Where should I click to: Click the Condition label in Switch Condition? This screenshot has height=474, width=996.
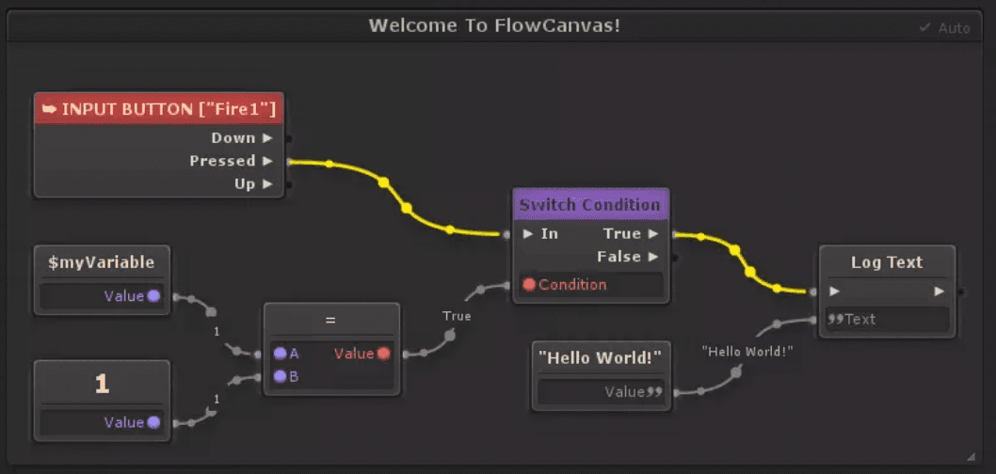pos(572,284)
